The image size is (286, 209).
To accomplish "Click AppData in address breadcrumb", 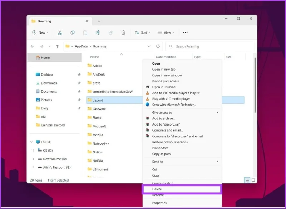I will pyautogui.click(x=81, y=46).
